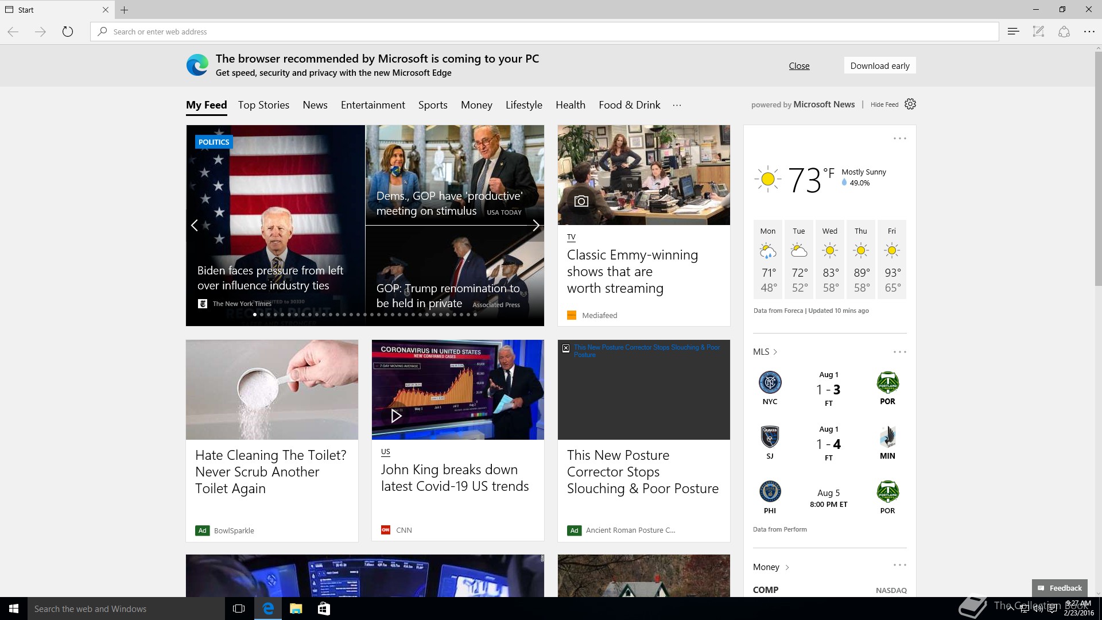Click the browser Back arrow
Image resolution: width=1102 pixels, height=620 pixels.
click(13, 32)
